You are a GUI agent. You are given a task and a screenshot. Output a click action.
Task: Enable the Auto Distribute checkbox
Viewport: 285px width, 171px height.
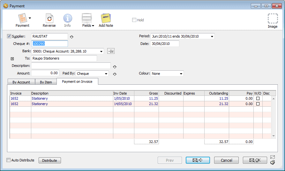click(x=9, y=160)
